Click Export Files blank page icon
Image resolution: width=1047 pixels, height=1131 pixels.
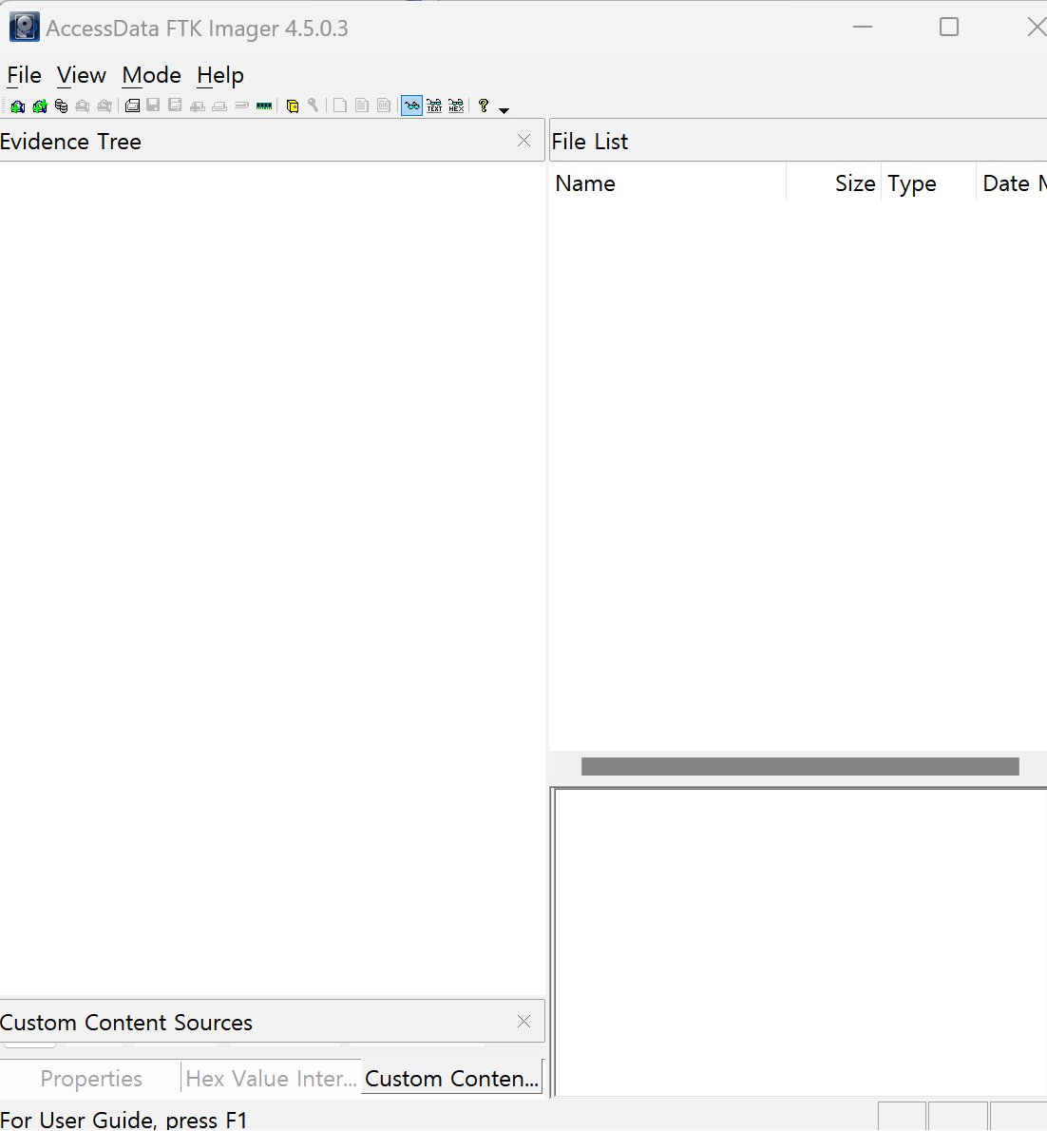point(339,106)
